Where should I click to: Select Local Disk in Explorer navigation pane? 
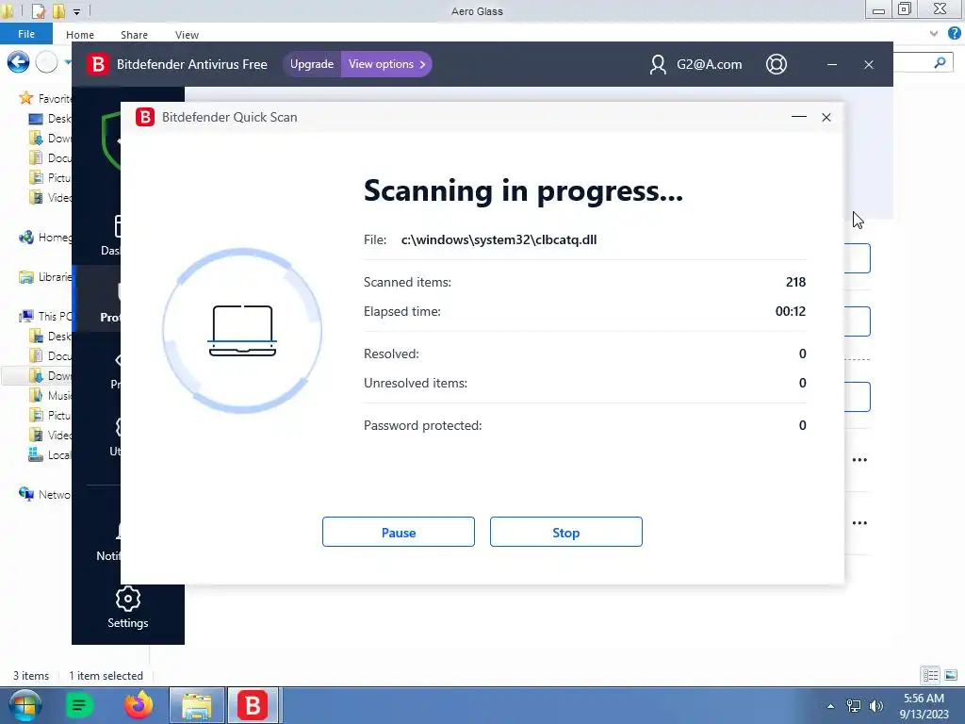pyautogui.click(x=51, y=455)
